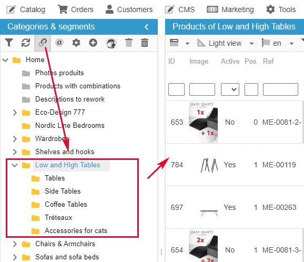Screen dimensions: 304x262
Task: Open dropdown arrow next to layout icon
Action: (x=187, y=44)
